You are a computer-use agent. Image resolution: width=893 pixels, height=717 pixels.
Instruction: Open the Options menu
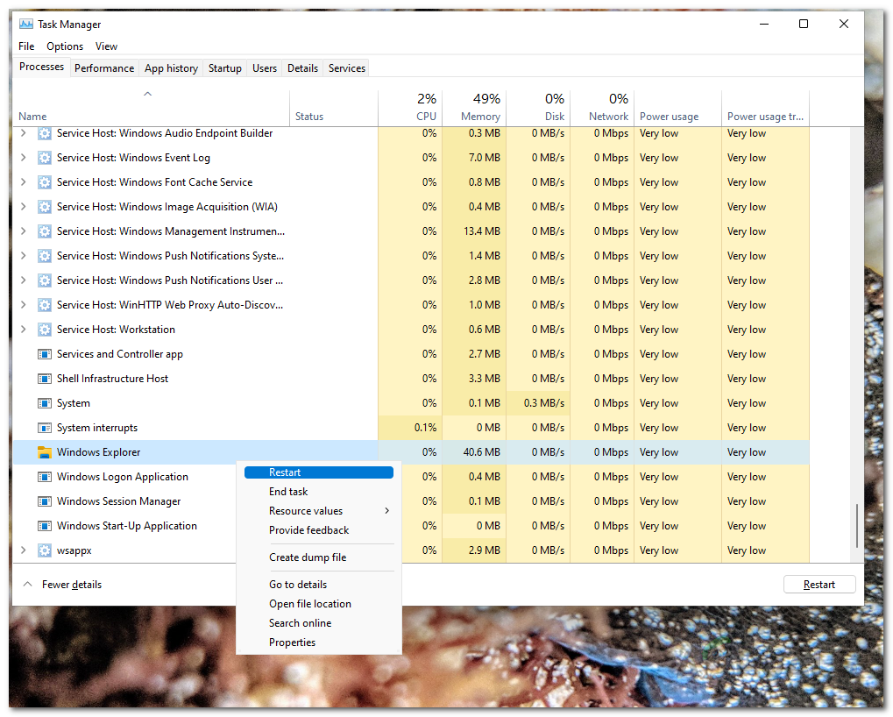click(x=65, y=46)
